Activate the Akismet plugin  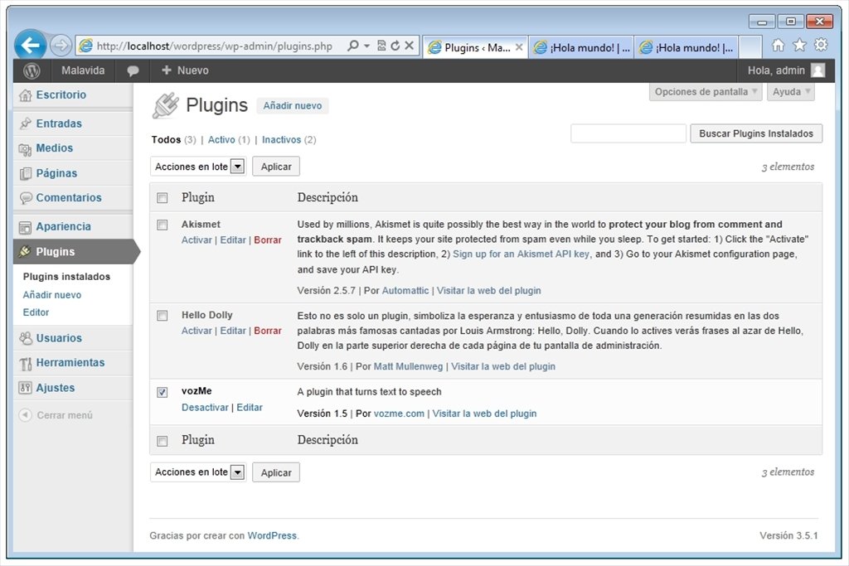(x=196, y=239)
